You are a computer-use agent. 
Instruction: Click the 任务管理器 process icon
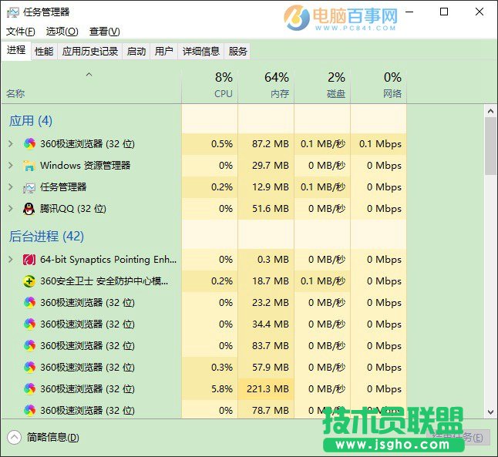click(x=29, y=187)
